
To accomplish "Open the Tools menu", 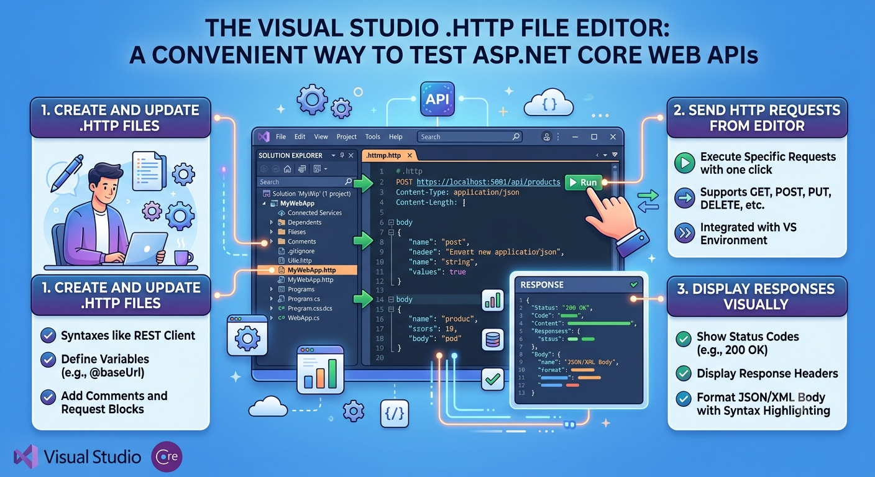I will [x=373, y=137].
